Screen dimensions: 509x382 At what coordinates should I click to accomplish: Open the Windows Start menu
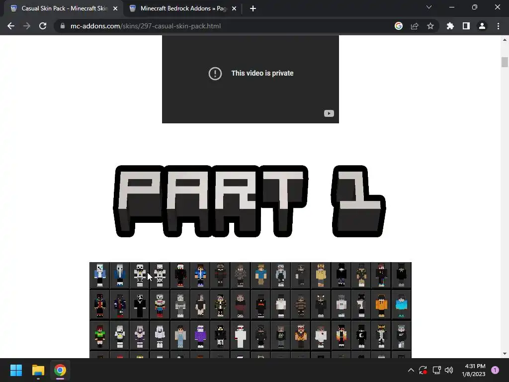pyautogui.click(x=16, y=370)
